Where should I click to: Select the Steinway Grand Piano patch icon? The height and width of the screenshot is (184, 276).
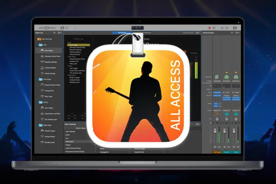coord(42,56)
